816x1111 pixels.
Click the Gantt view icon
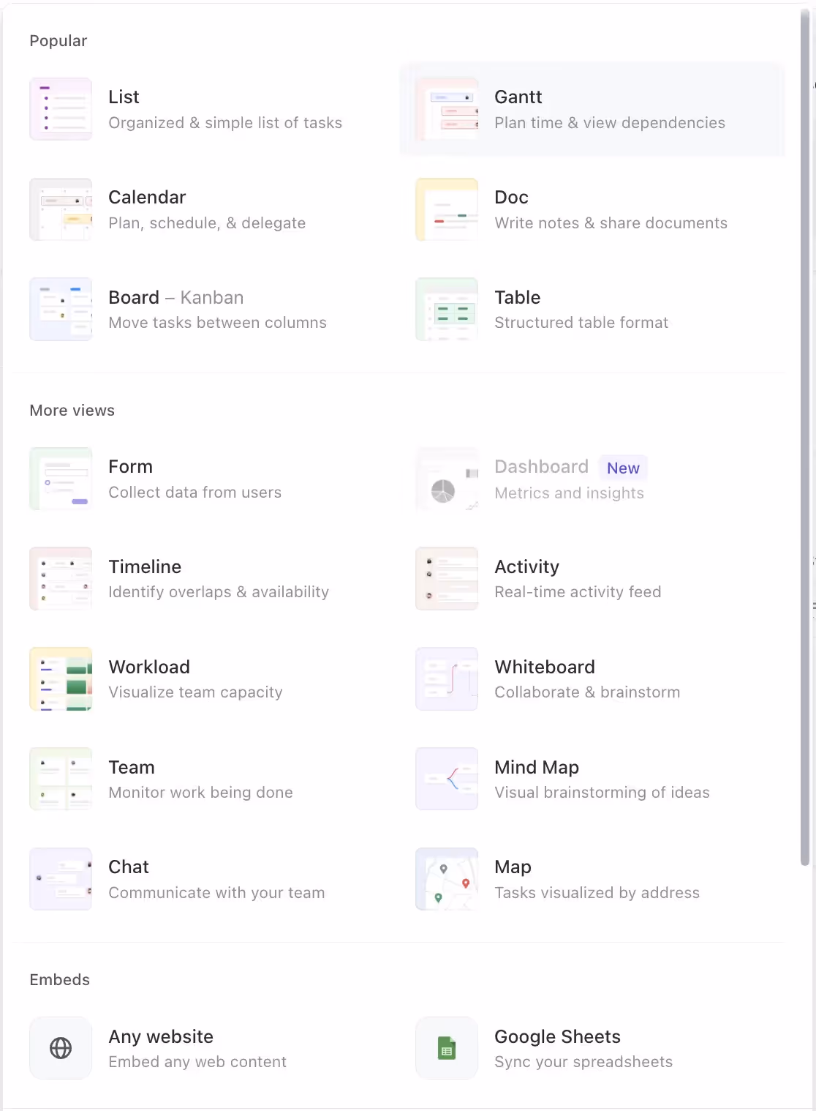447,108
